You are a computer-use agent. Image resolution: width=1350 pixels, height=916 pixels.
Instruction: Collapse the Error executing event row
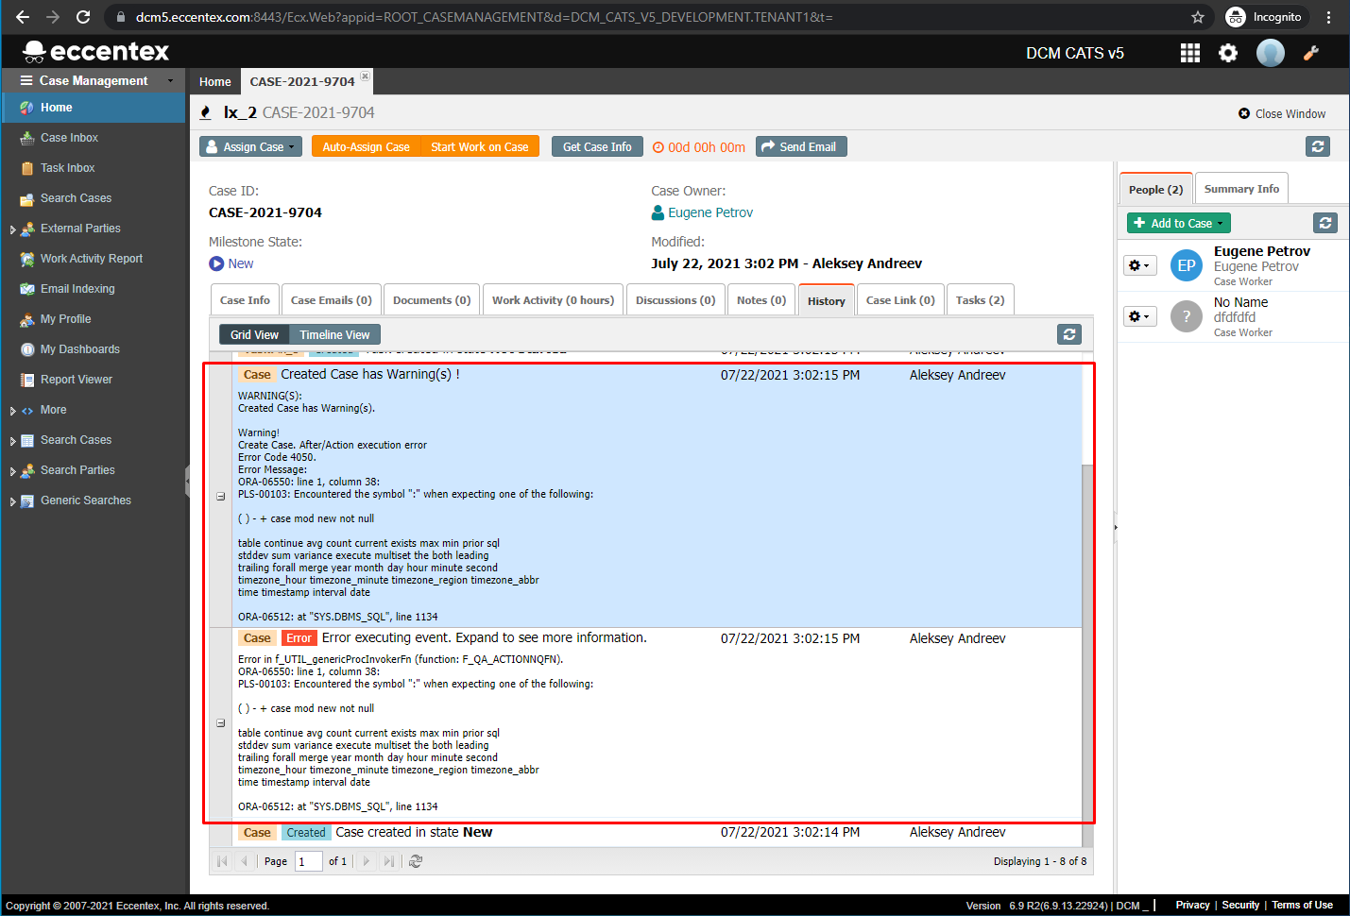point(220,723)
